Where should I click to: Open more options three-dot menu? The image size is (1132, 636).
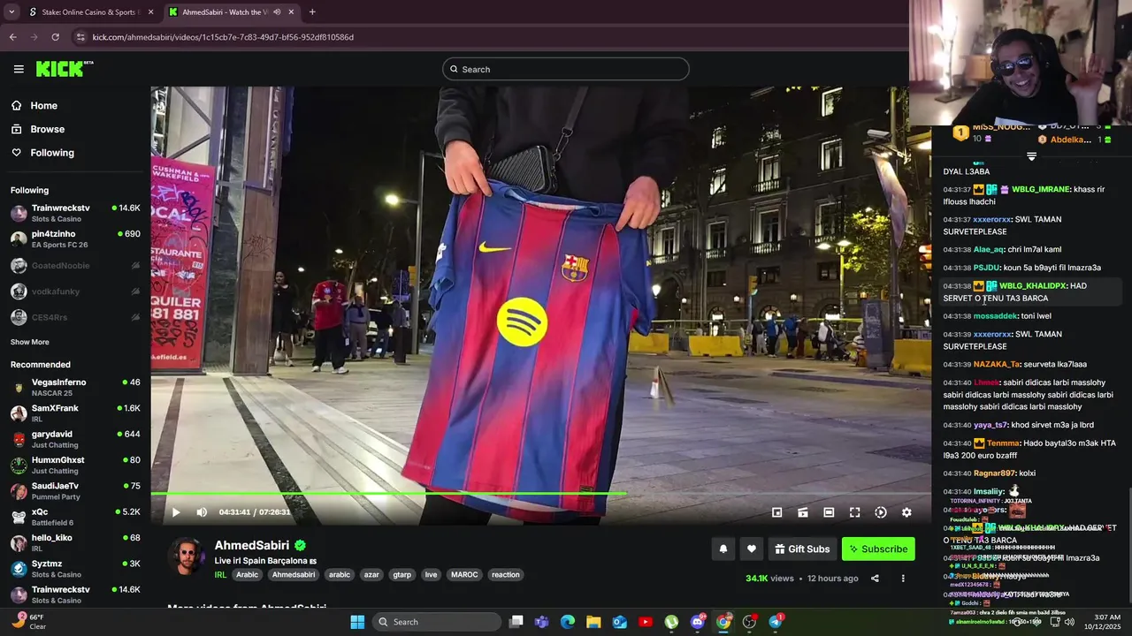(903, 579)
